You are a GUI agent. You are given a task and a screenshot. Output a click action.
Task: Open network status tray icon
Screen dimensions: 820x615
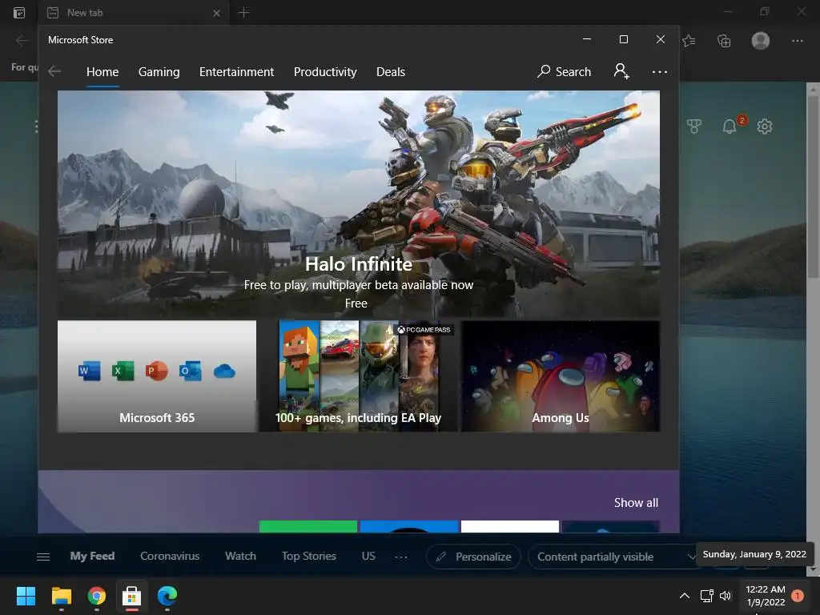click(x=707, y=596)
